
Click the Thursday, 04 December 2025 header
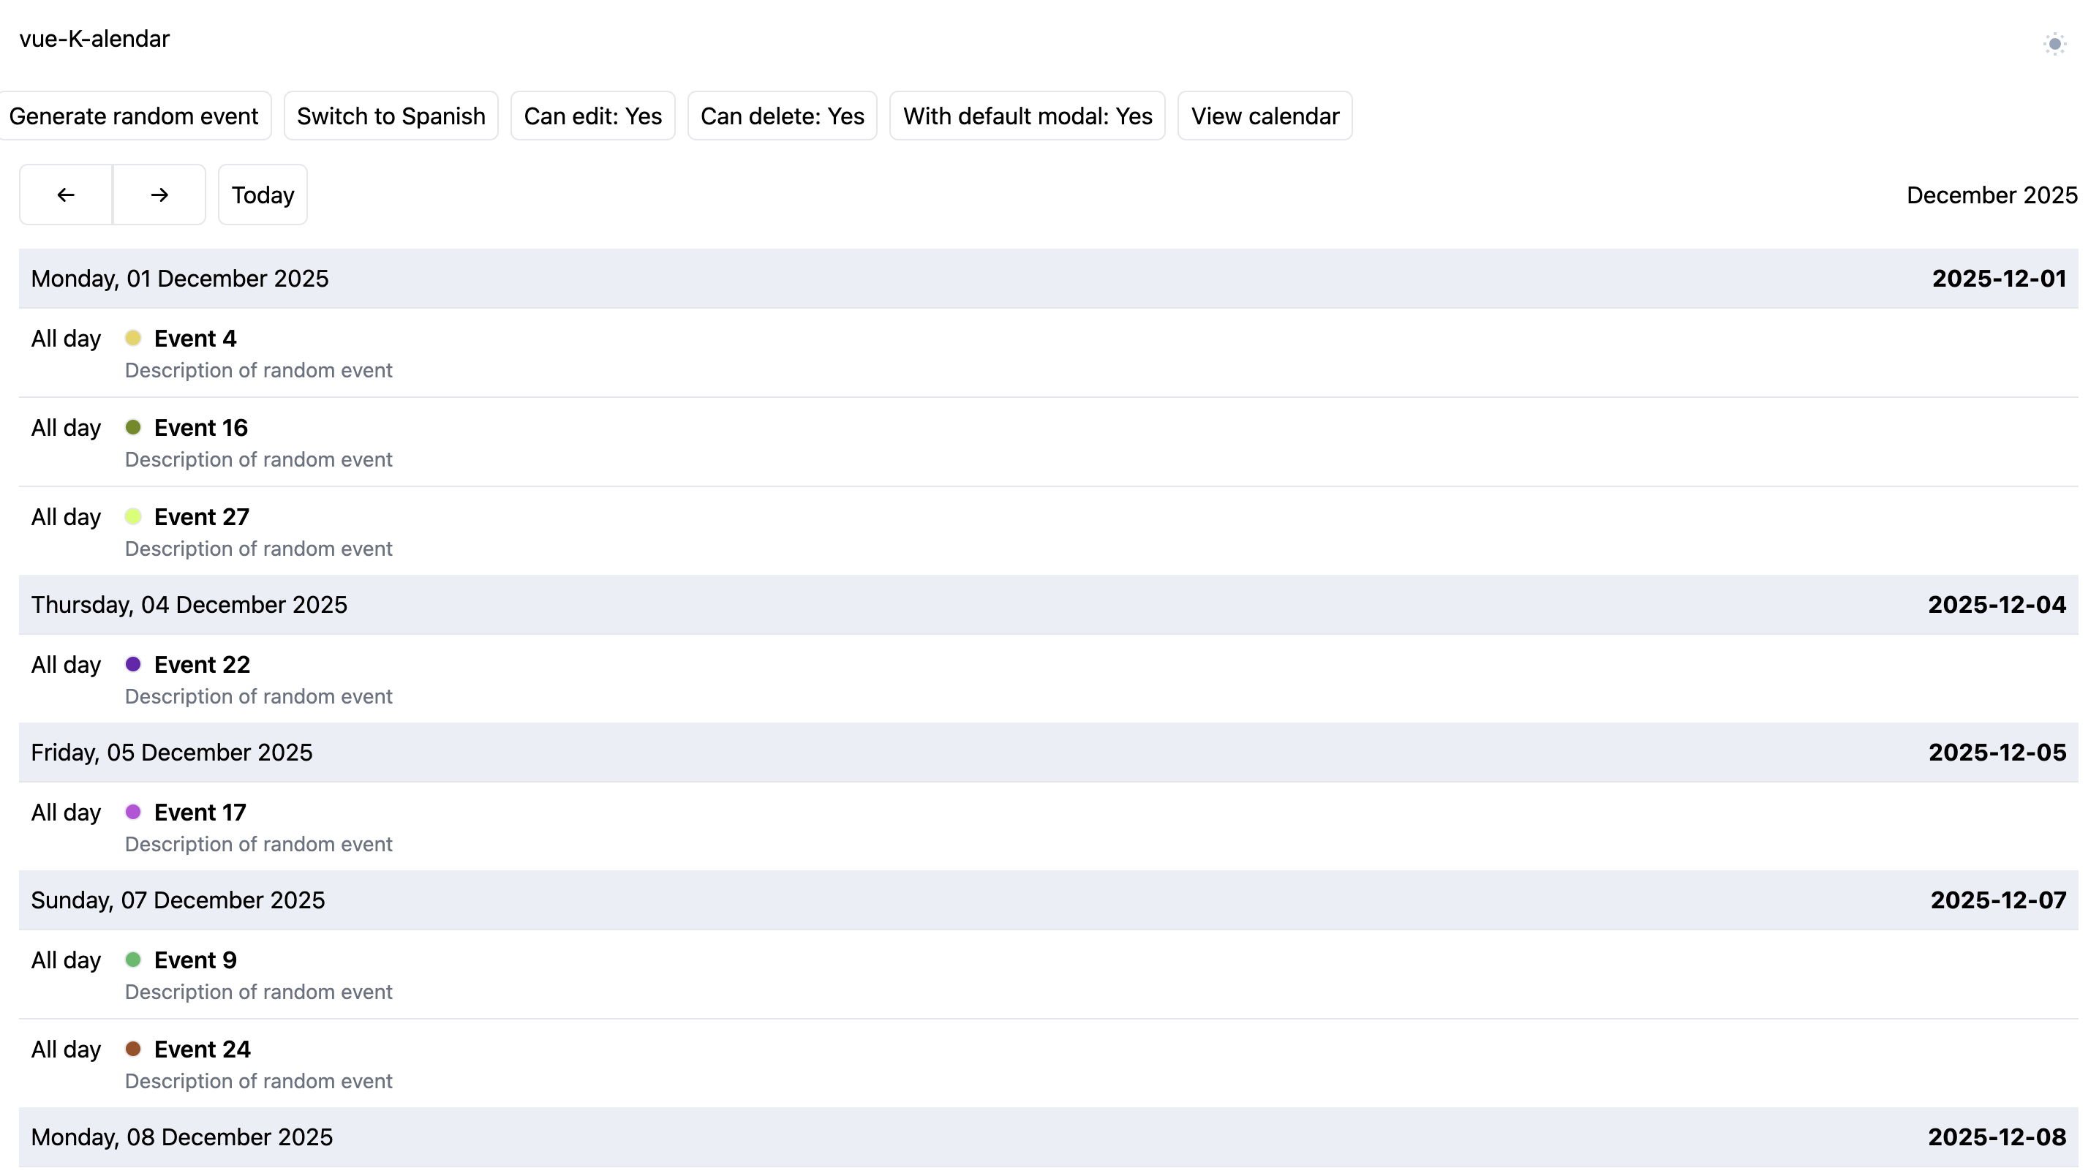point(189,605)
